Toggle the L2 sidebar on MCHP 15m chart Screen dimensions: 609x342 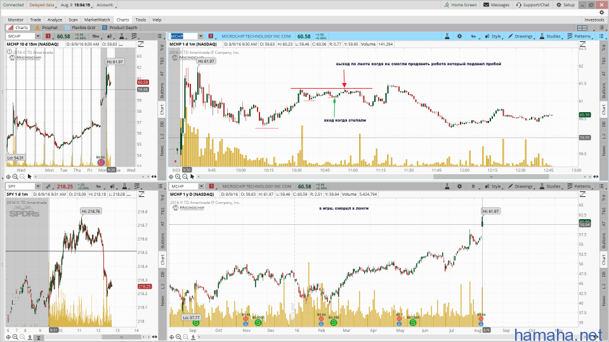point(162,136)
